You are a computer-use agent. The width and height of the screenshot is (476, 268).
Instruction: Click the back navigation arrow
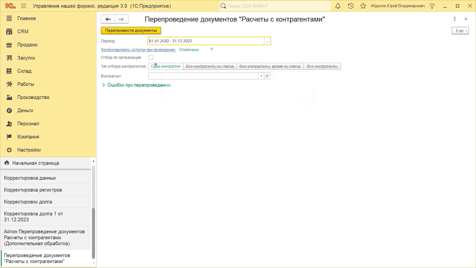click(x=108, y=19)
